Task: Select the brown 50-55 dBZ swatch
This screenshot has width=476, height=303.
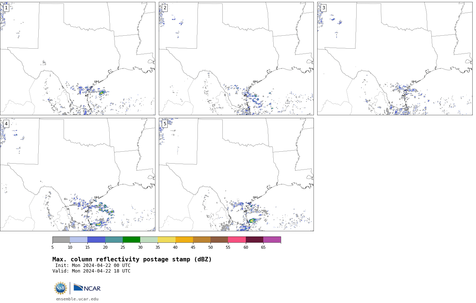Action: [219, 239]
